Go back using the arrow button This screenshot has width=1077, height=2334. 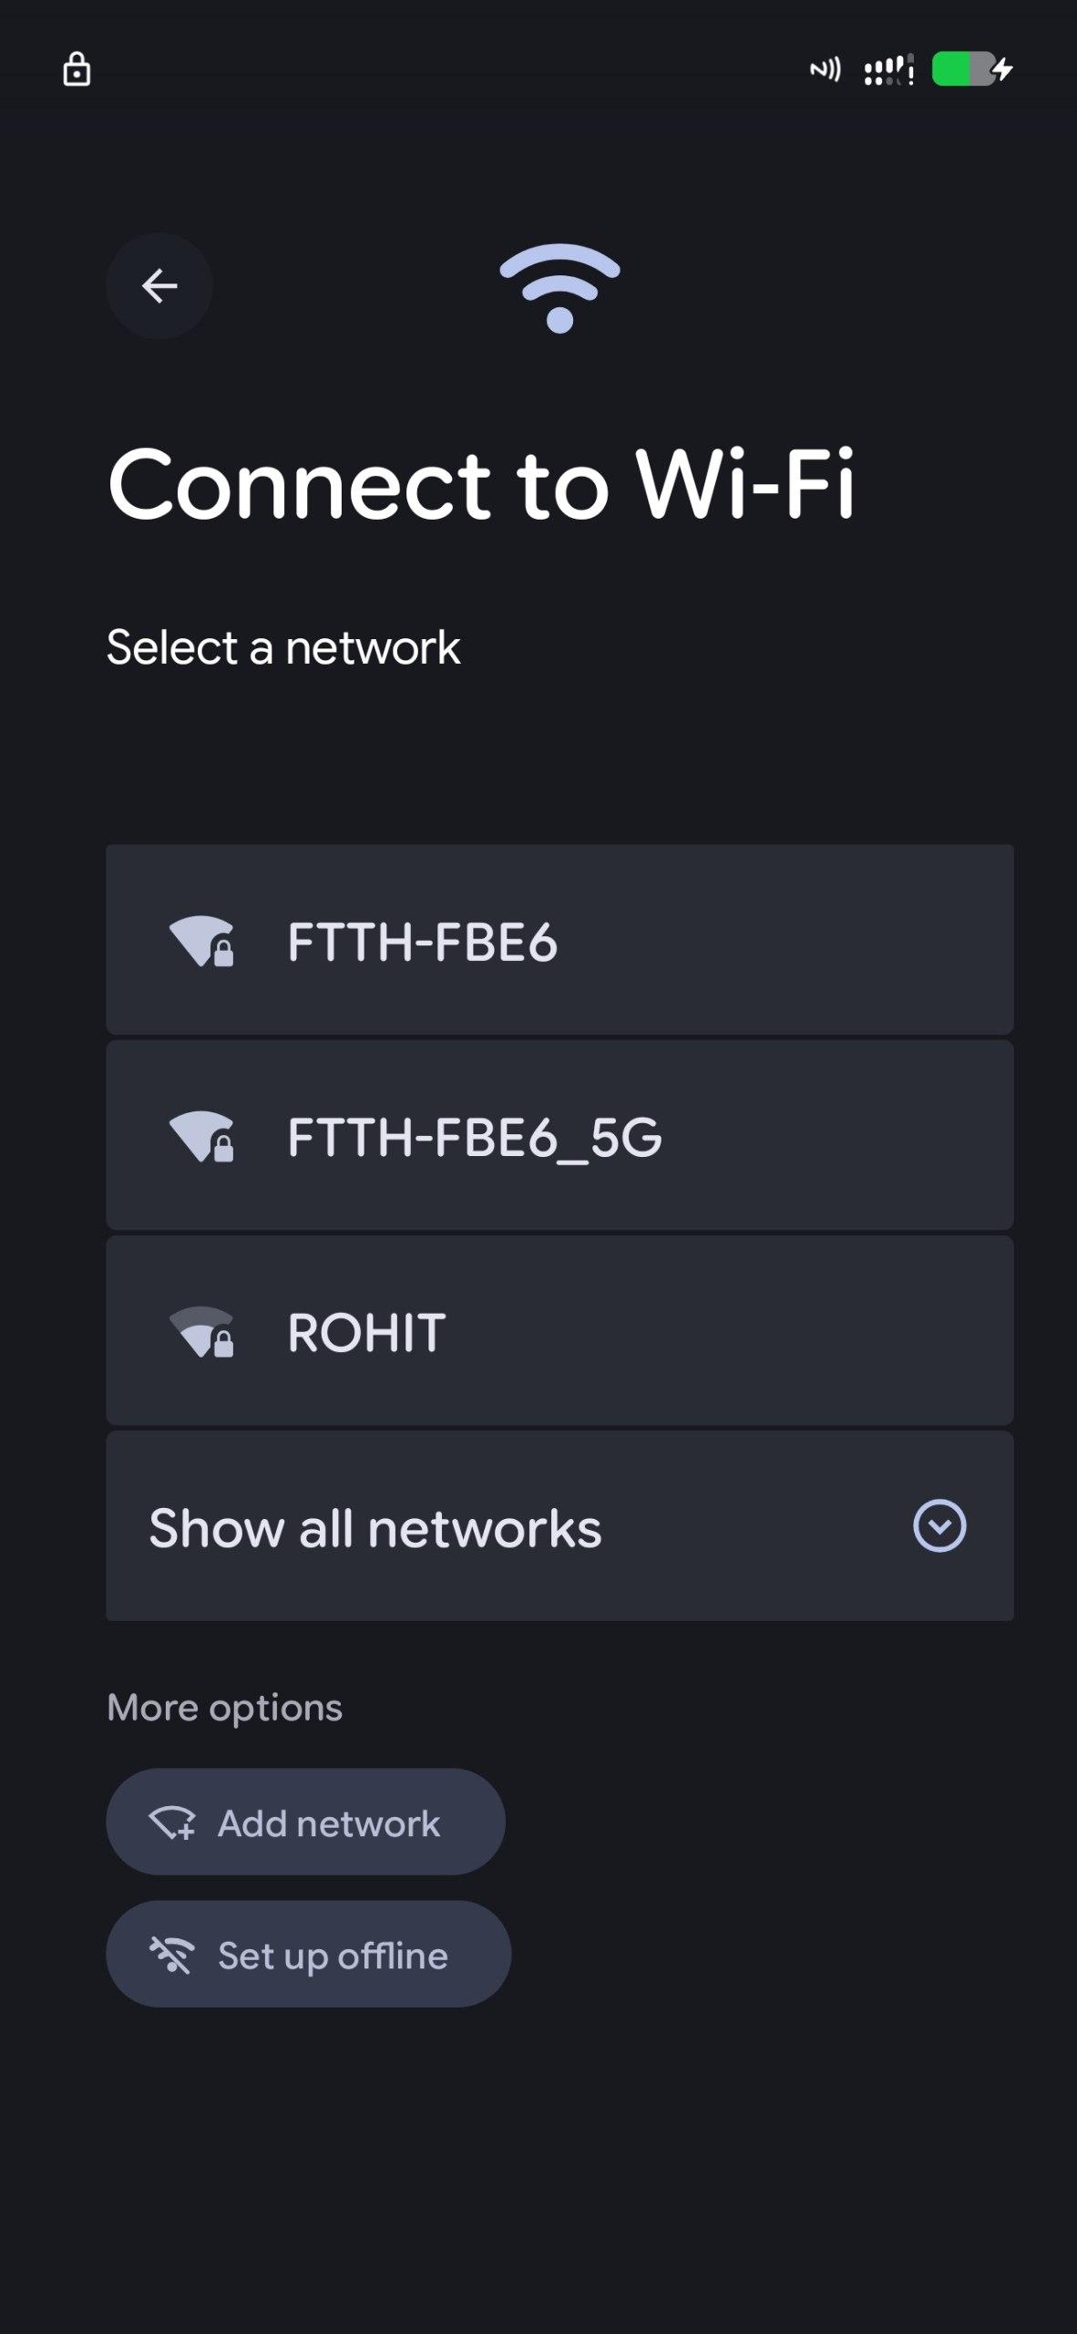[159, 286]
